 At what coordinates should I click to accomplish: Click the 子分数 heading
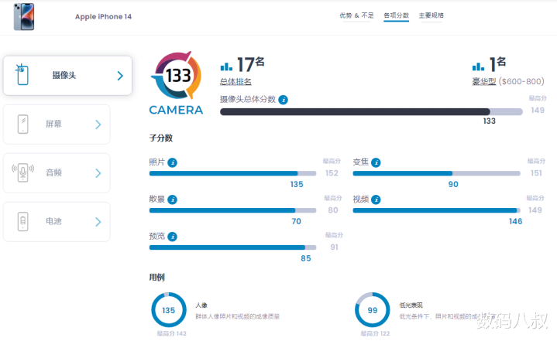(x=161, y=138)
